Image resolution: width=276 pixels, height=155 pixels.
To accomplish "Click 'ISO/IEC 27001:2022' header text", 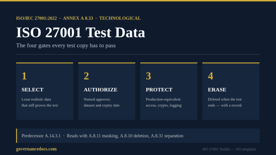I will click(36, 18).
